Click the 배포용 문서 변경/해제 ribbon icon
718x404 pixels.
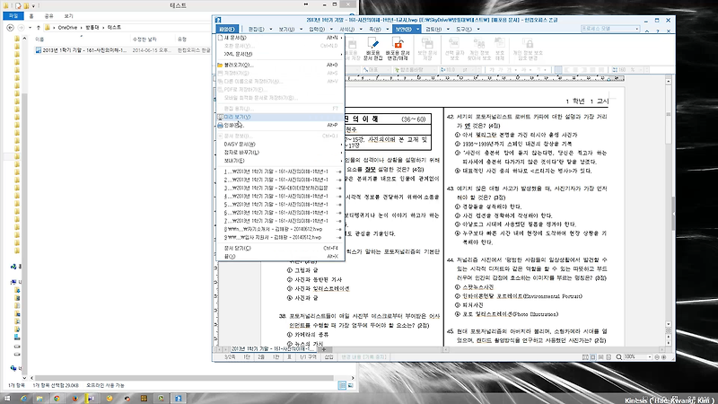[x=397, y=49]
